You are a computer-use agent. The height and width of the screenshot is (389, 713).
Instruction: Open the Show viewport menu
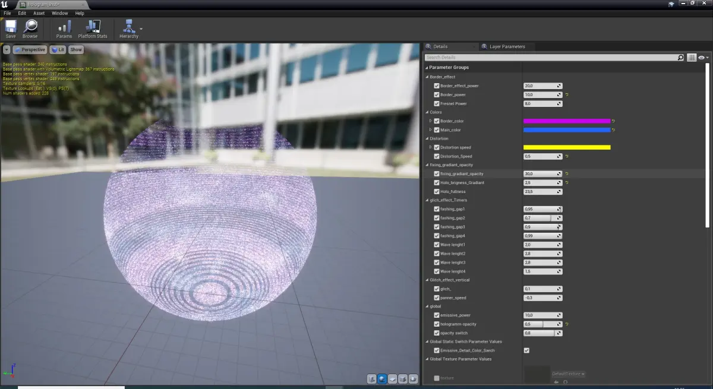click(x=76, y=50)
